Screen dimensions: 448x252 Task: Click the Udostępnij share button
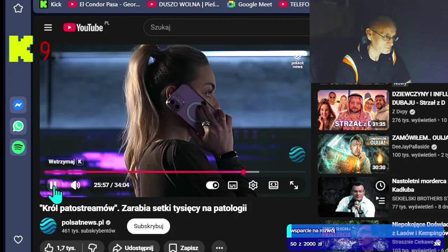(134, 248)
